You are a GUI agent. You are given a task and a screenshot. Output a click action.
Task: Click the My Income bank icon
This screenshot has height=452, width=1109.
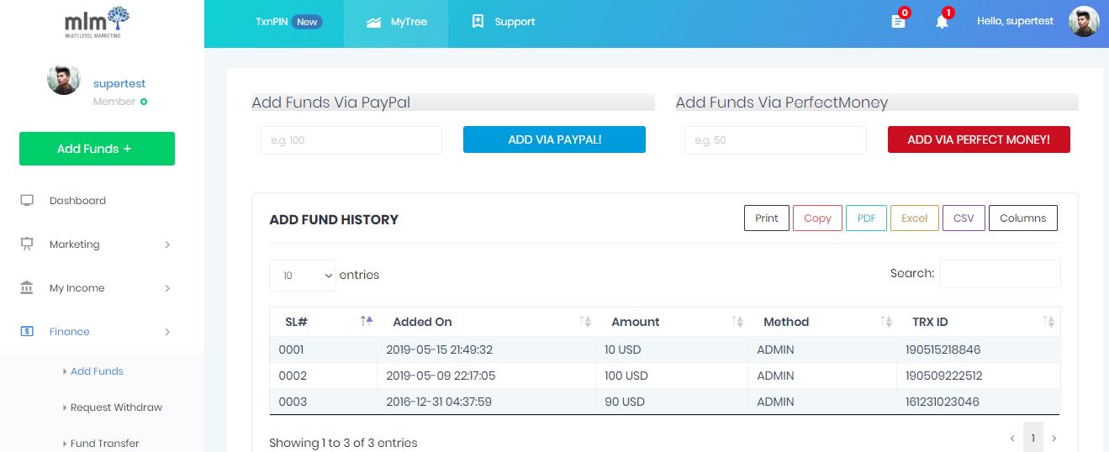(27, 288)
